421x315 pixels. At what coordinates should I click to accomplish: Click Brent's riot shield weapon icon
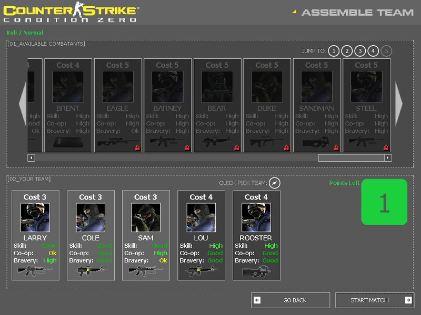[x=68, y=142]
